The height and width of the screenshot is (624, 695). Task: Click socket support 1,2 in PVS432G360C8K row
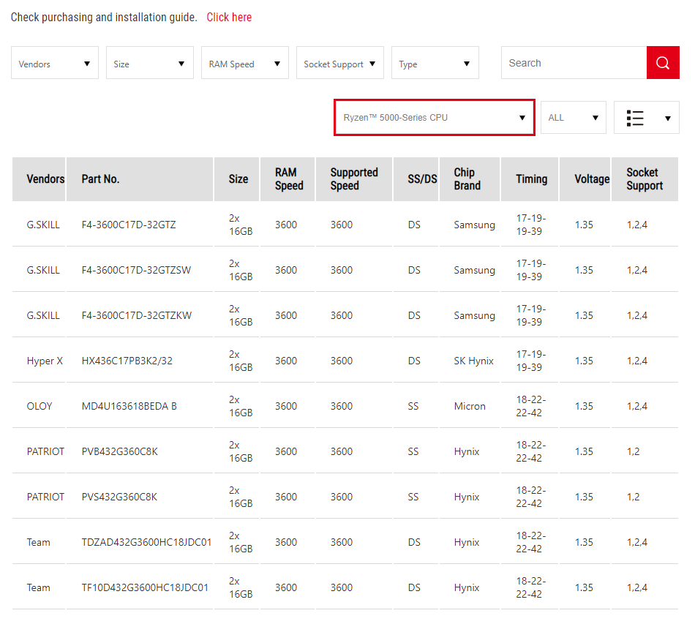(x=633, y=497)
